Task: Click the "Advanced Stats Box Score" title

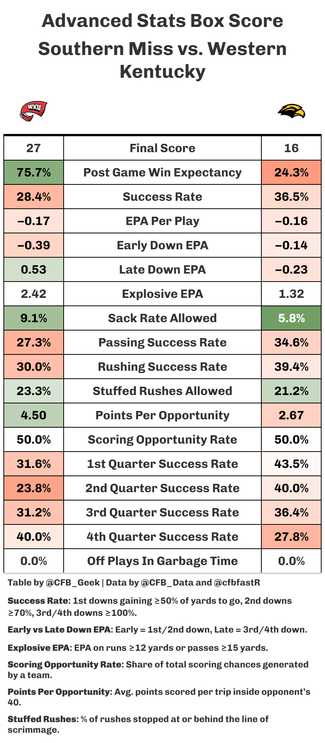Action: [x=162, y=21]
